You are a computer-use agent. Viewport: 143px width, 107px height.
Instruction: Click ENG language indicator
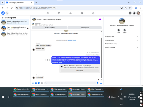125,97
